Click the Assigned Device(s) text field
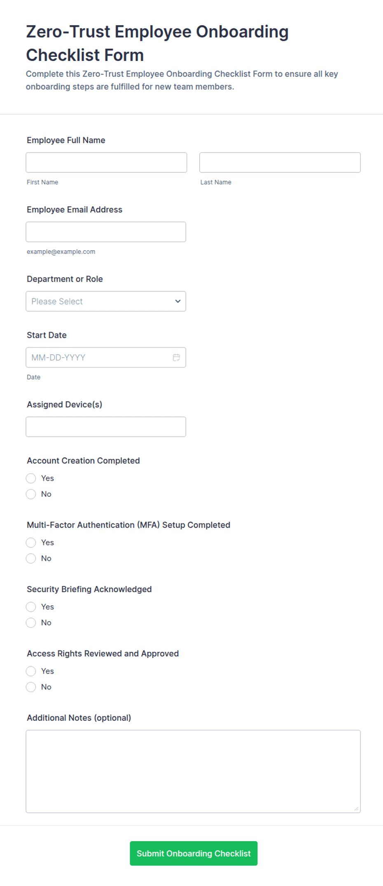Screen dimensions: 383x886 point(106,427)
